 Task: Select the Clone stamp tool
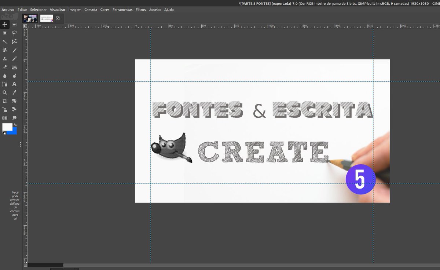[5, 59]
